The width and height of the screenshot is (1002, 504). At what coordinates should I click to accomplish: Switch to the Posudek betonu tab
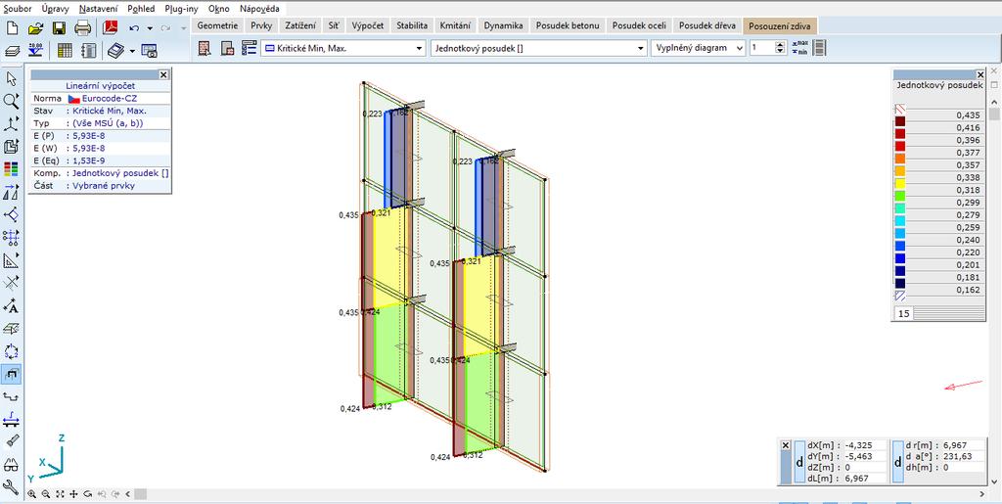[x=569, y=25]
